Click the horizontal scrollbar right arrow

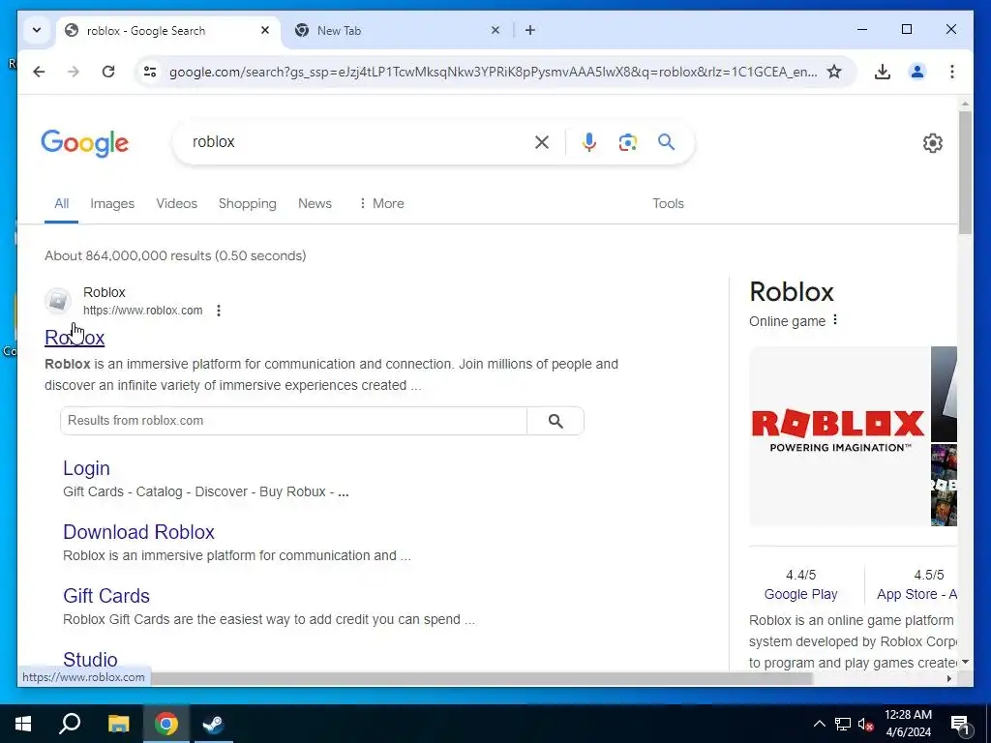(x=948, y=678)
